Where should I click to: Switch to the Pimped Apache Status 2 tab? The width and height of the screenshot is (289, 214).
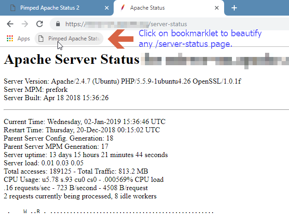point(56,8)
